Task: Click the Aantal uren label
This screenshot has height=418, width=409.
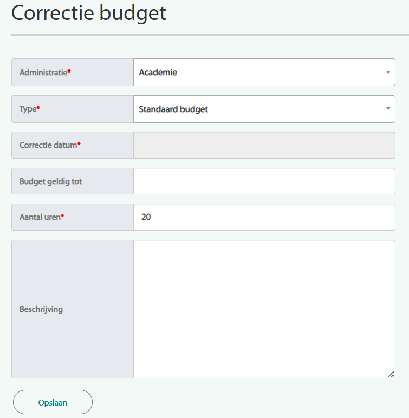Action: pyautogui.click(x=40, y=217)
